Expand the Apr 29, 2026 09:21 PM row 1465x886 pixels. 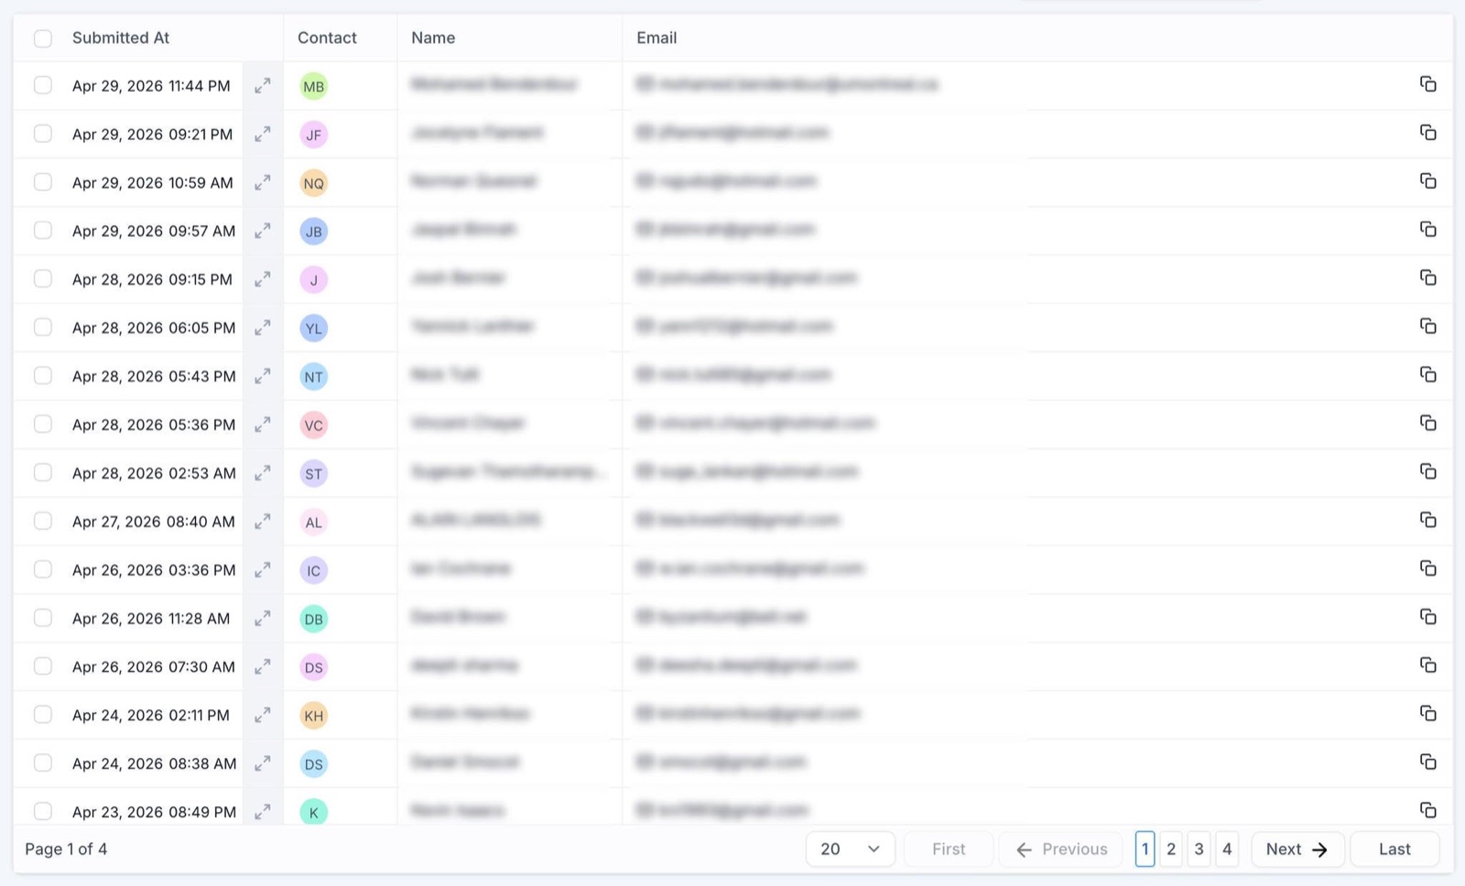point(263,135)
